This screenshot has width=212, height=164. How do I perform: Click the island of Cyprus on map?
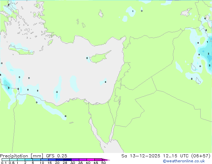pyautogui.click(x=99, y=57)
